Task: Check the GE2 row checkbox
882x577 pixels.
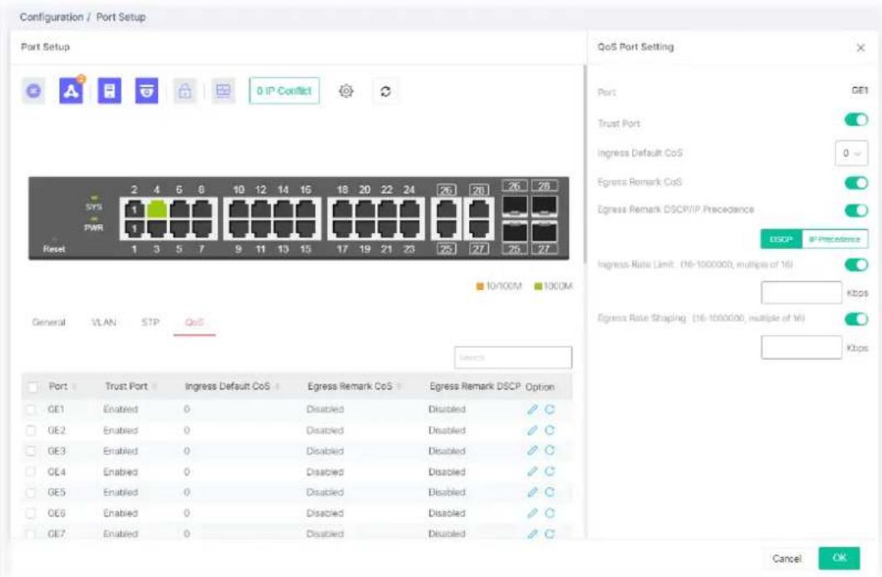Action: (31, 430)
